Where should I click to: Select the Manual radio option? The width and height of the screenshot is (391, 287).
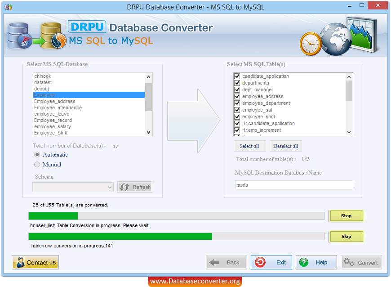37,165
